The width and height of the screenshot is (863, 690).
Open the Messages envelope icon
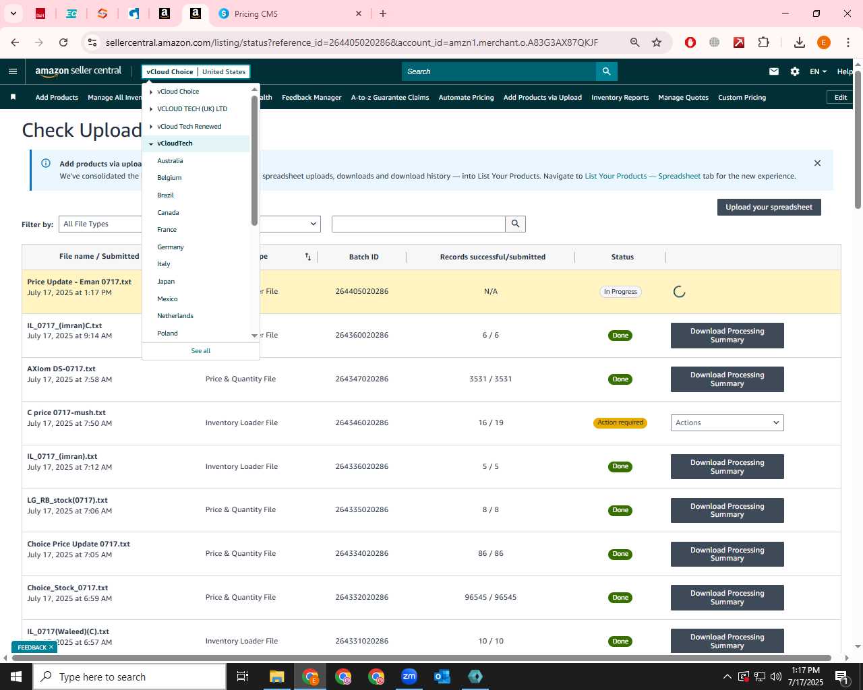coord(774,71)
